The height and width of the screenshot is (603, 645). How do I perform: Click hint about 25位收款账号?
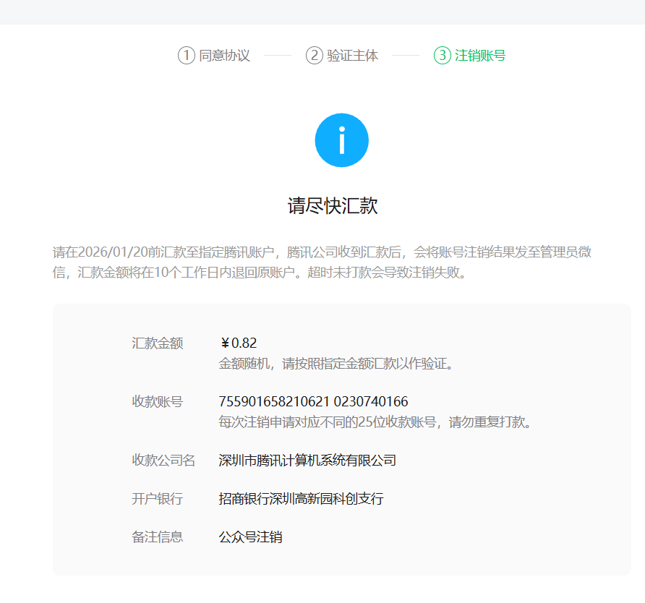[375, 422]
